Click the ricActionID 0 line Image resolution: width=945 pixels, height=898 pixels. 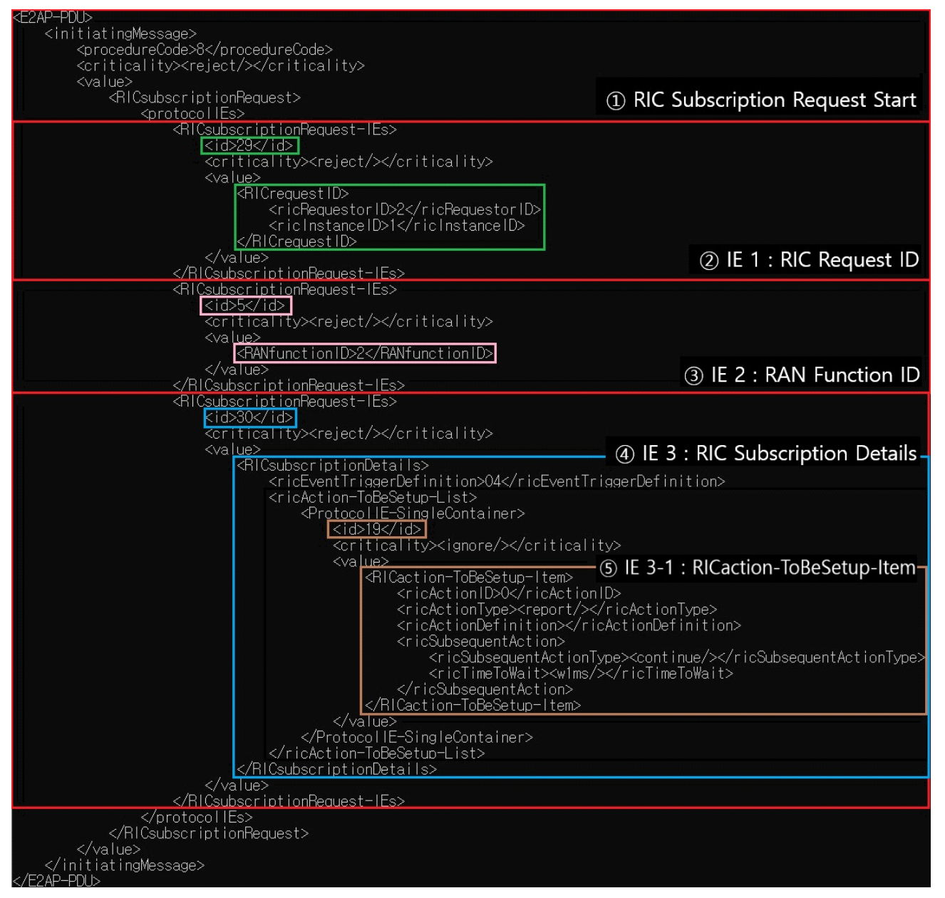[509, 593]
